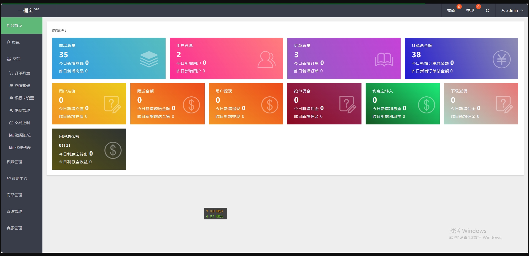Click the refresh icon in top bar
529x256 pixels.
click(x=487, y=10)
